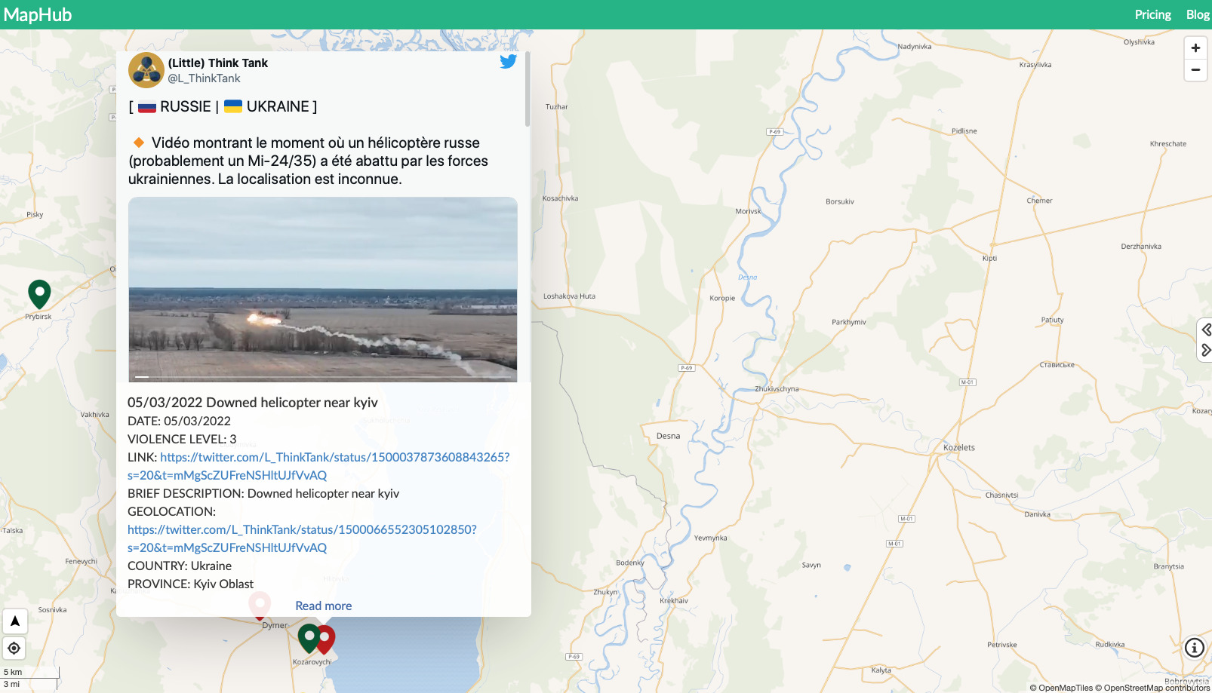1212x693 pixels.
Task: Click the tweet popup scrollbar
Action: point(528,89)
